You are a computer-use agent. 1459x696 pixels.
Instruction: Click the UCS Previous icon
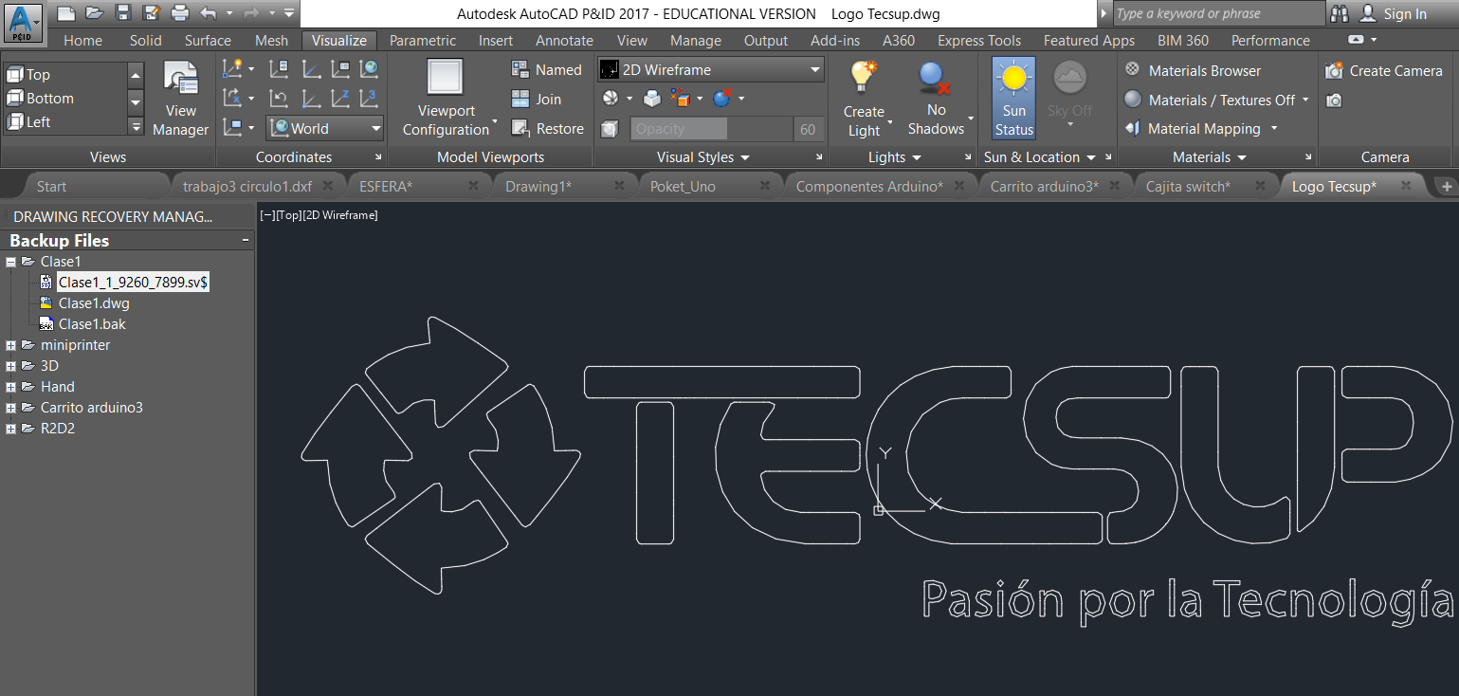pos(279,98)
